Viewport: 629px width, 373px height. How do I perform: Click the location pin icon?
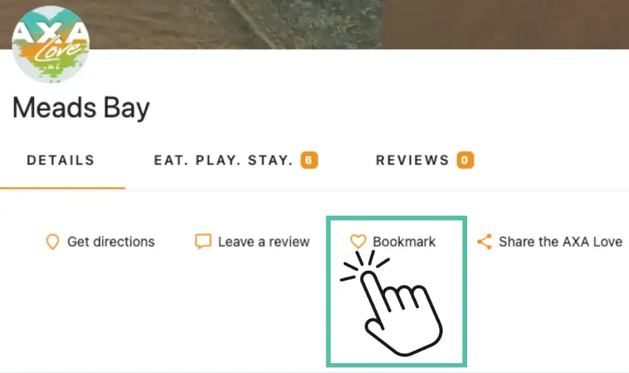(53, 242)
